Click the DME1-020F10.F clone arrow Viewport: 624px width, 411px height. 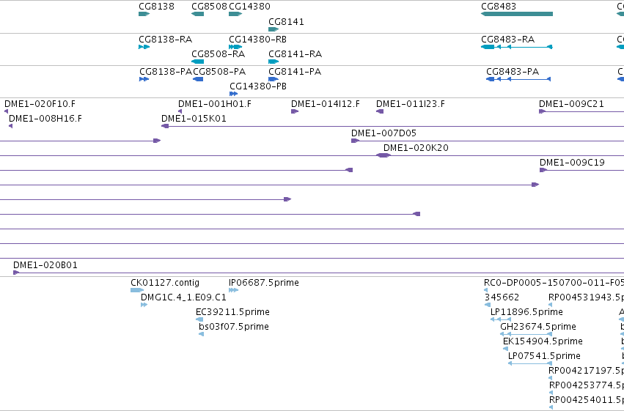pyautogui.click(x=6, y=111)
